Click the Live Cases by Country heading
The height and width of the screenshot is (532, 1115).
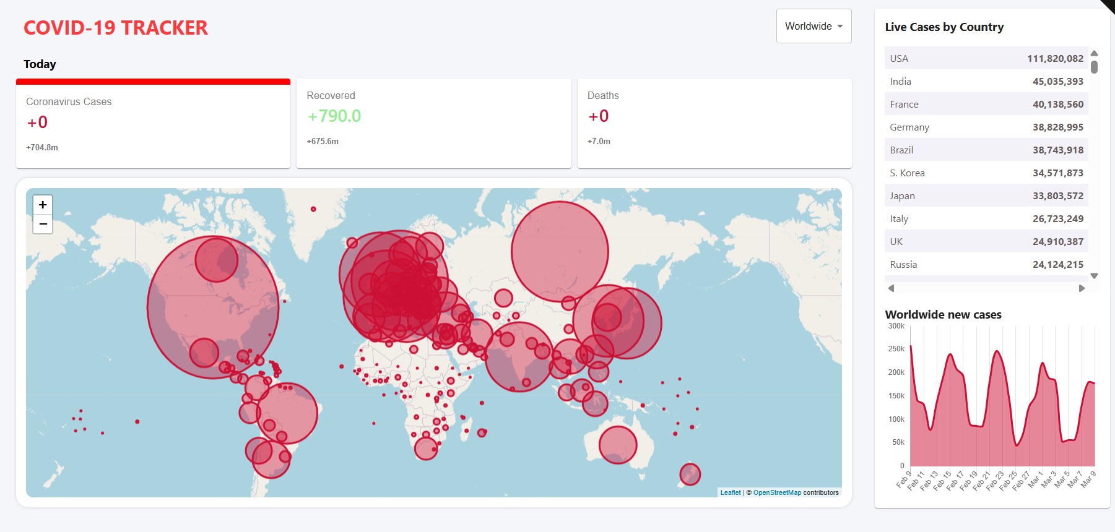pyautogui.click(x=944, y=27)
